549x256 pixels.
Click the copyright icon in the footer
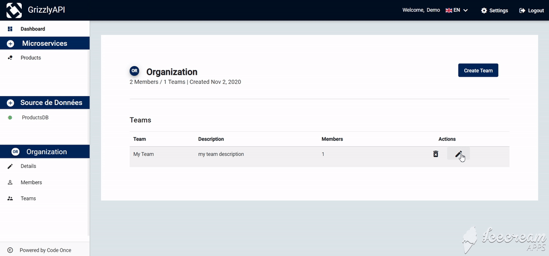10,250
